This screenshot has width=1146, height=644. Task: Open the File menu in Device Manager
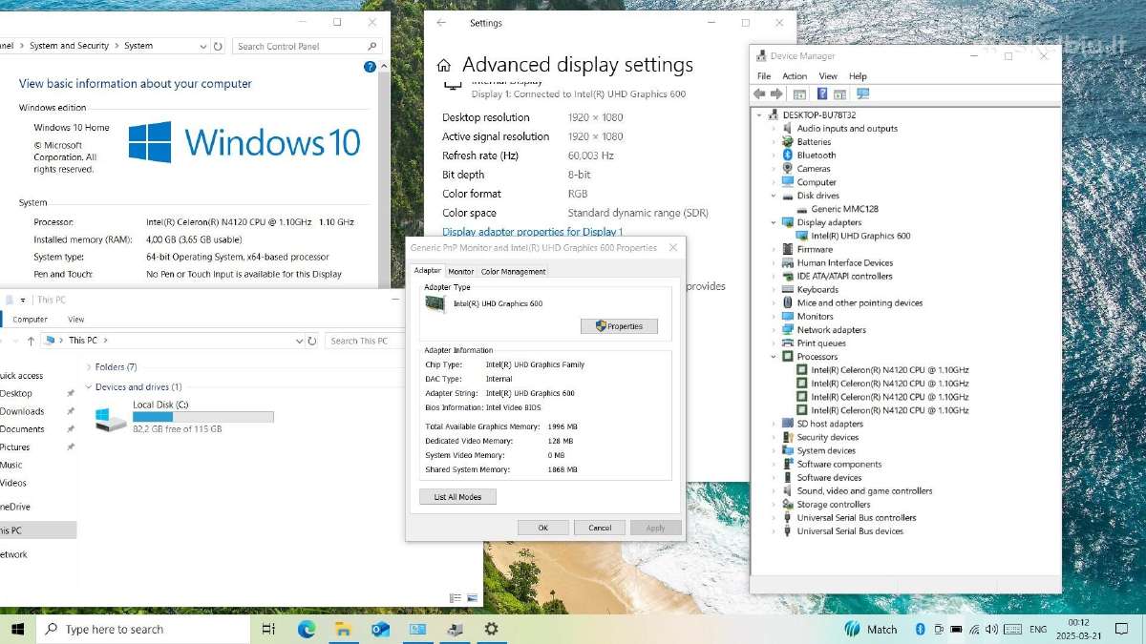[764, 76]
